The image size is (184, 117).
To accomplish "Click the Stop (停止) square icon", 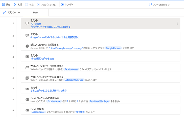I will (x=27, y=5).
